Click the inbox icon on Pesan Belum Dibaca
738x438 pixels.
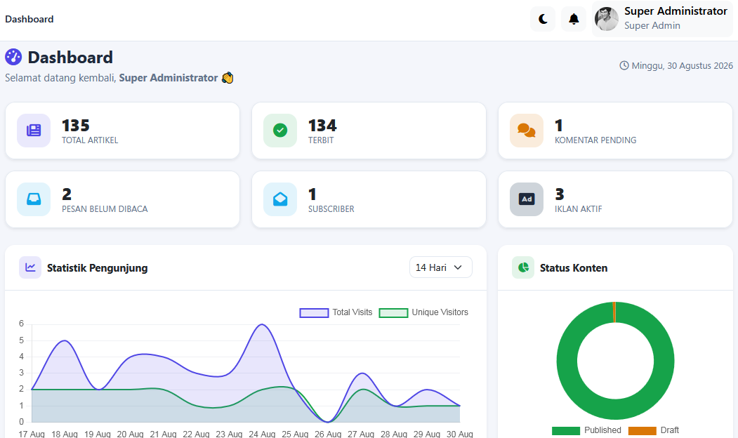pyautogui.click(x=34, y=199)
